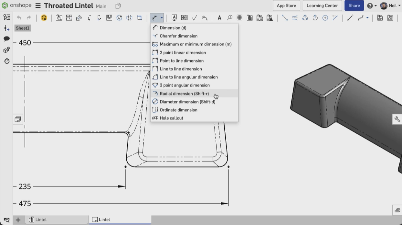Viewport: 402px width, 225px height.
Task: Open the Learning Center
Action: point(322,5)
